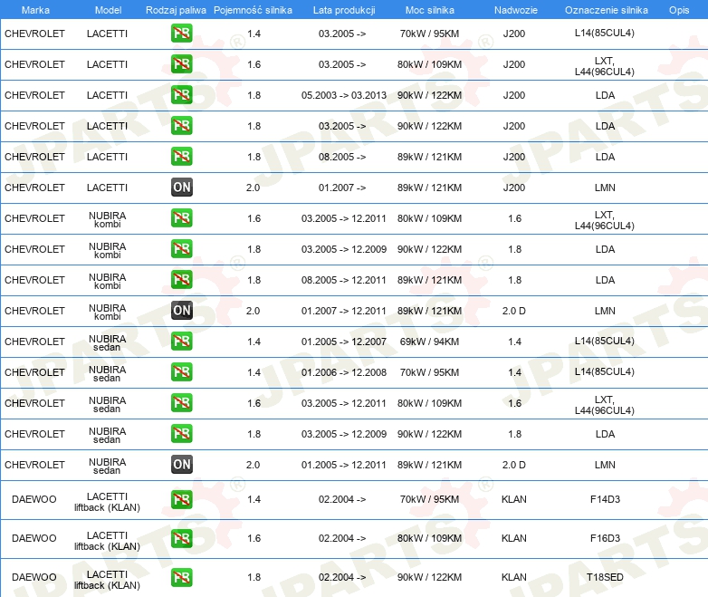Click LMN engine code in Nubira sedan row

605,465
